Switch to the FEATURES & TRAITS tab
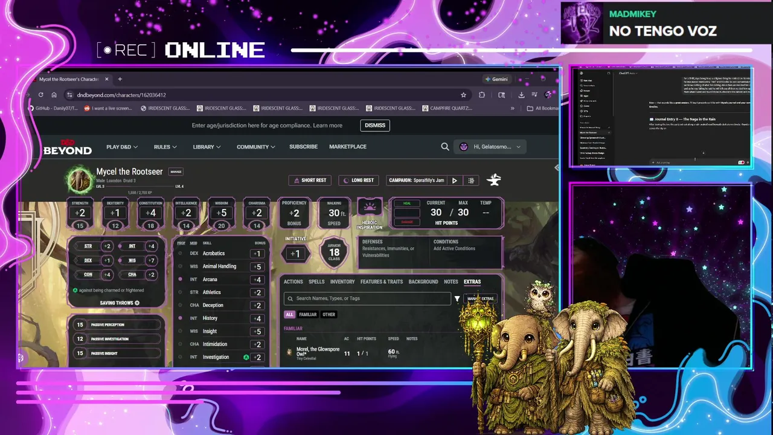This screenshot has width=773, height=435. (x=382, y=282)
